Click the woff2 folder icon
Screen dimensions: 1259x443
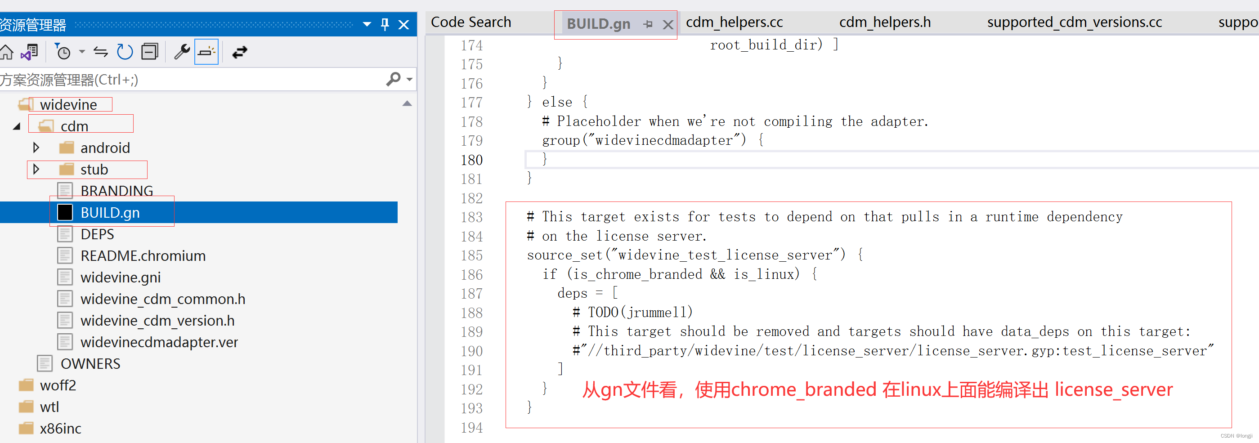26,385
